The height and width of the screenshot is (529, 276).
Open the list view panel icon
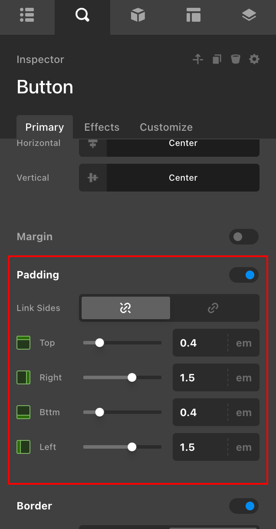tap(27, 15)
